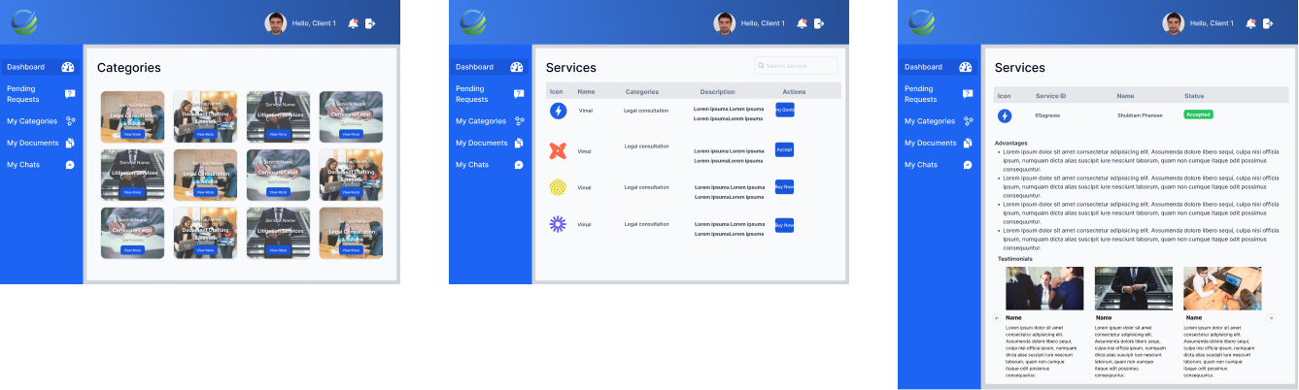
Task: Click user avatar on Services table screen
Action: 725,23
